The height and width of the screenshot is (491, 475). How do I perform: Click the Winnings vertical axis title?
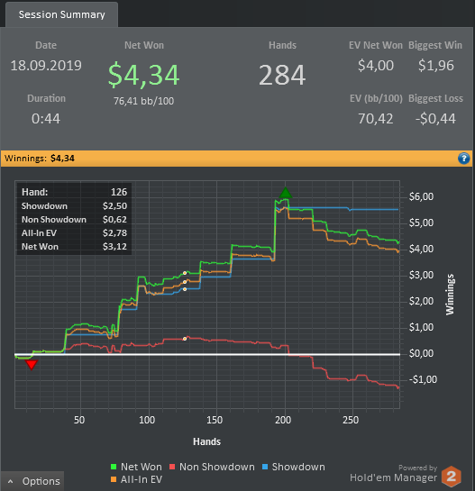tap(450, 295)
